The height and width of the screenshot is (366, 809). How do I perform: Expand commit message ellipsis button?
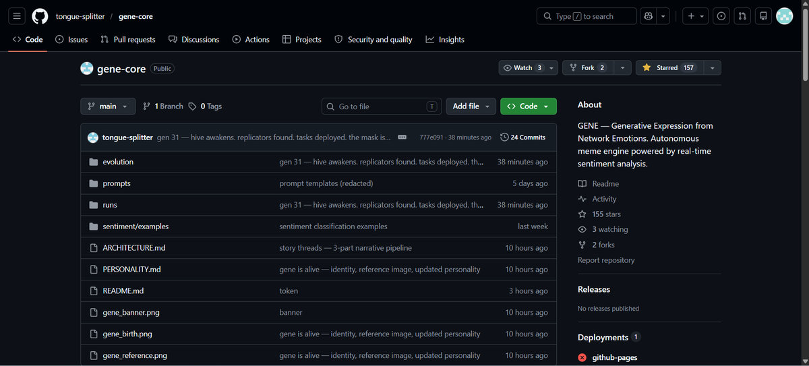(402, 138)
